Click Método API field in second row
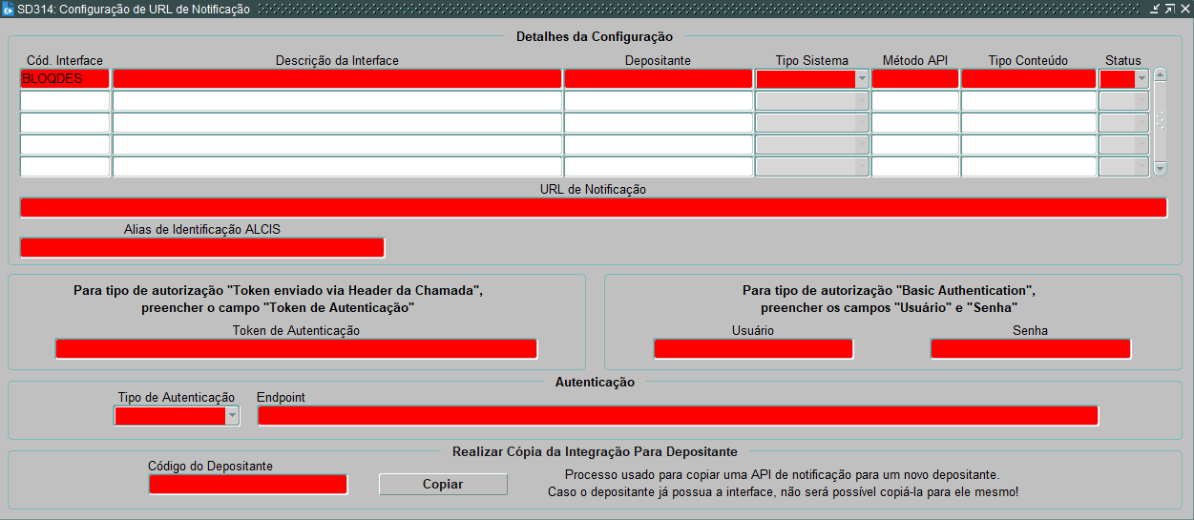Viewport: 1194px width, 520px height. tap(915, 101)
